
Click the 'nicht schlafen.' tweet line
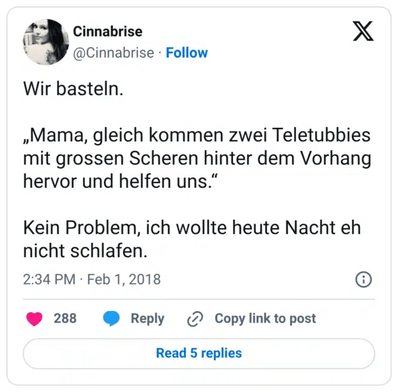coord(85,251)
